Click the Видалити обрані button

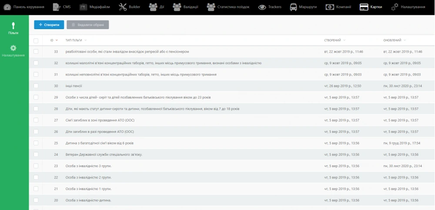pos(87,25)
